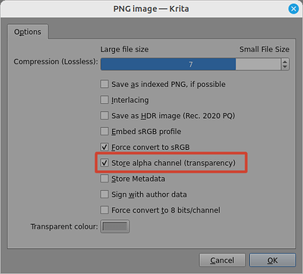The height and width of the screenshot is (274, 303).
Task: Enable Force convert to 8 bits/channel
Action: pyautogui.click(x=105, y=210)
